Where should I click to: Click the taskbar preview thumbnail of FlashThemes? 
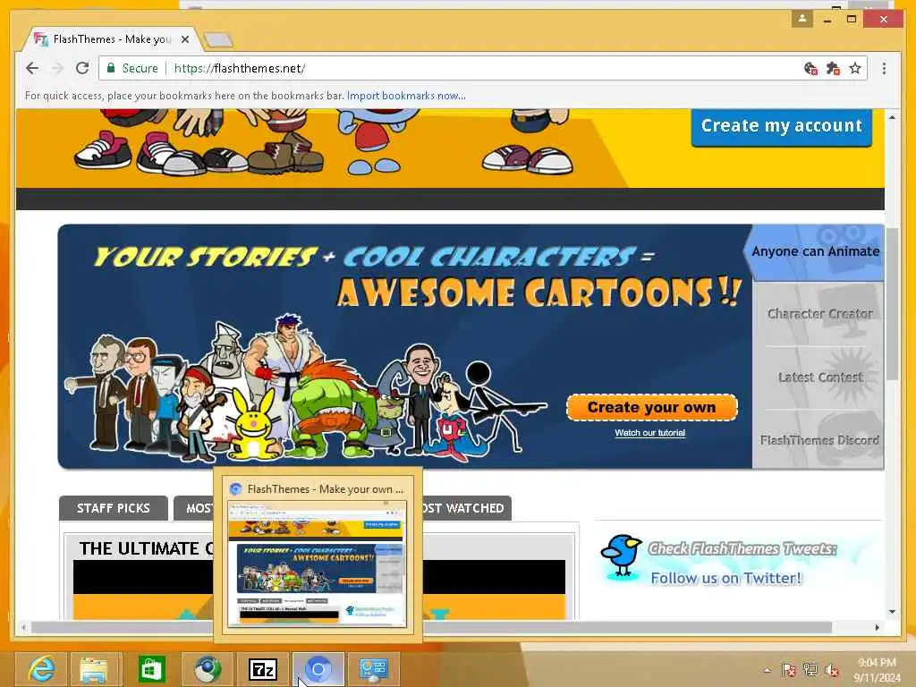tap(318, 564)
